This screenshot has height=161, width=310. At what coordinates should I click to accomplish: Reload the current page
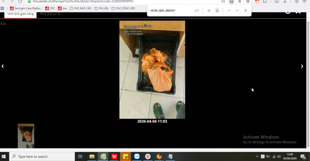(20, 1)
